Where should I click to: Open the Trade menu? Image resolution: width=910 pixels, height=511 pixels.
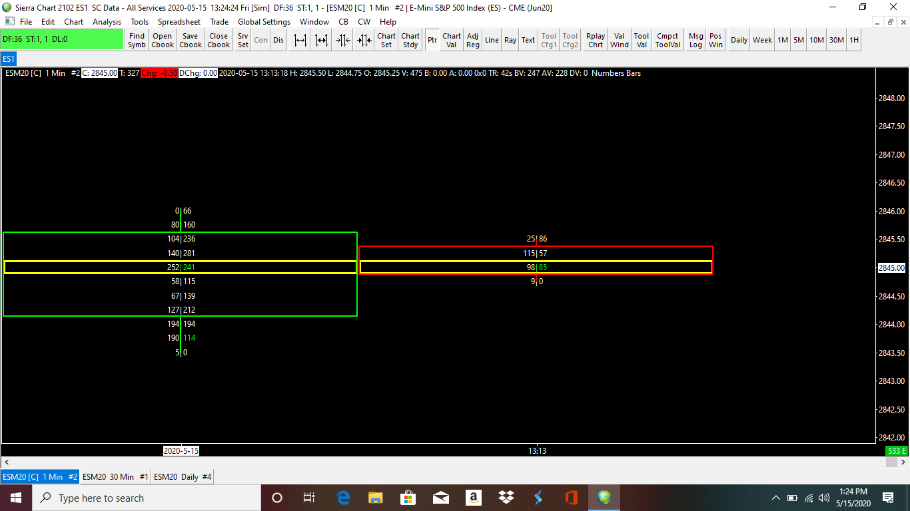(219, 22)
